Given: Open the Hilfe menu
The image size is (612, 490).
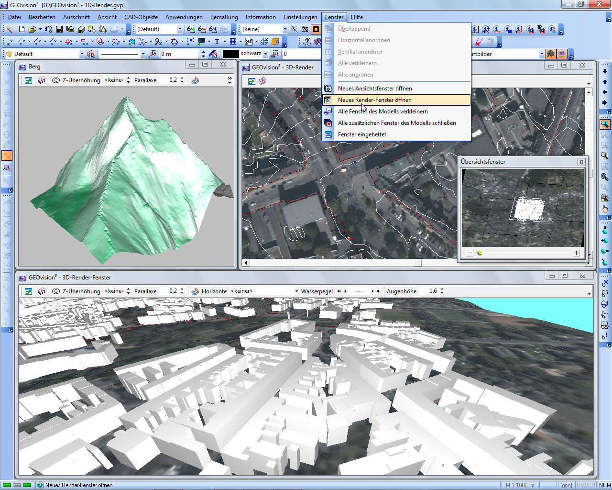Looking at the screenshot, I should 357,17.
